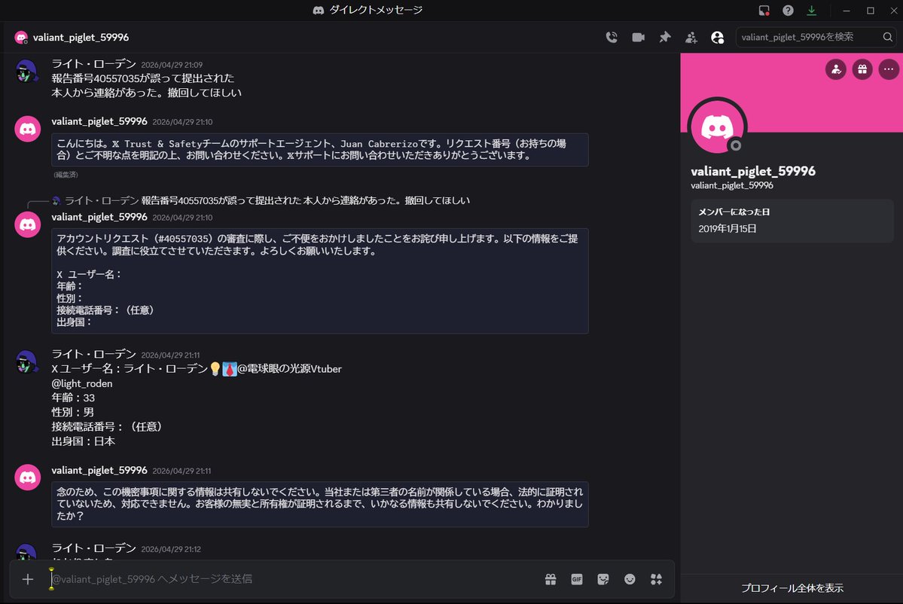Open the inbox icon in title bar
This screenshot has width=903, height=604.
tap(764, 11)
